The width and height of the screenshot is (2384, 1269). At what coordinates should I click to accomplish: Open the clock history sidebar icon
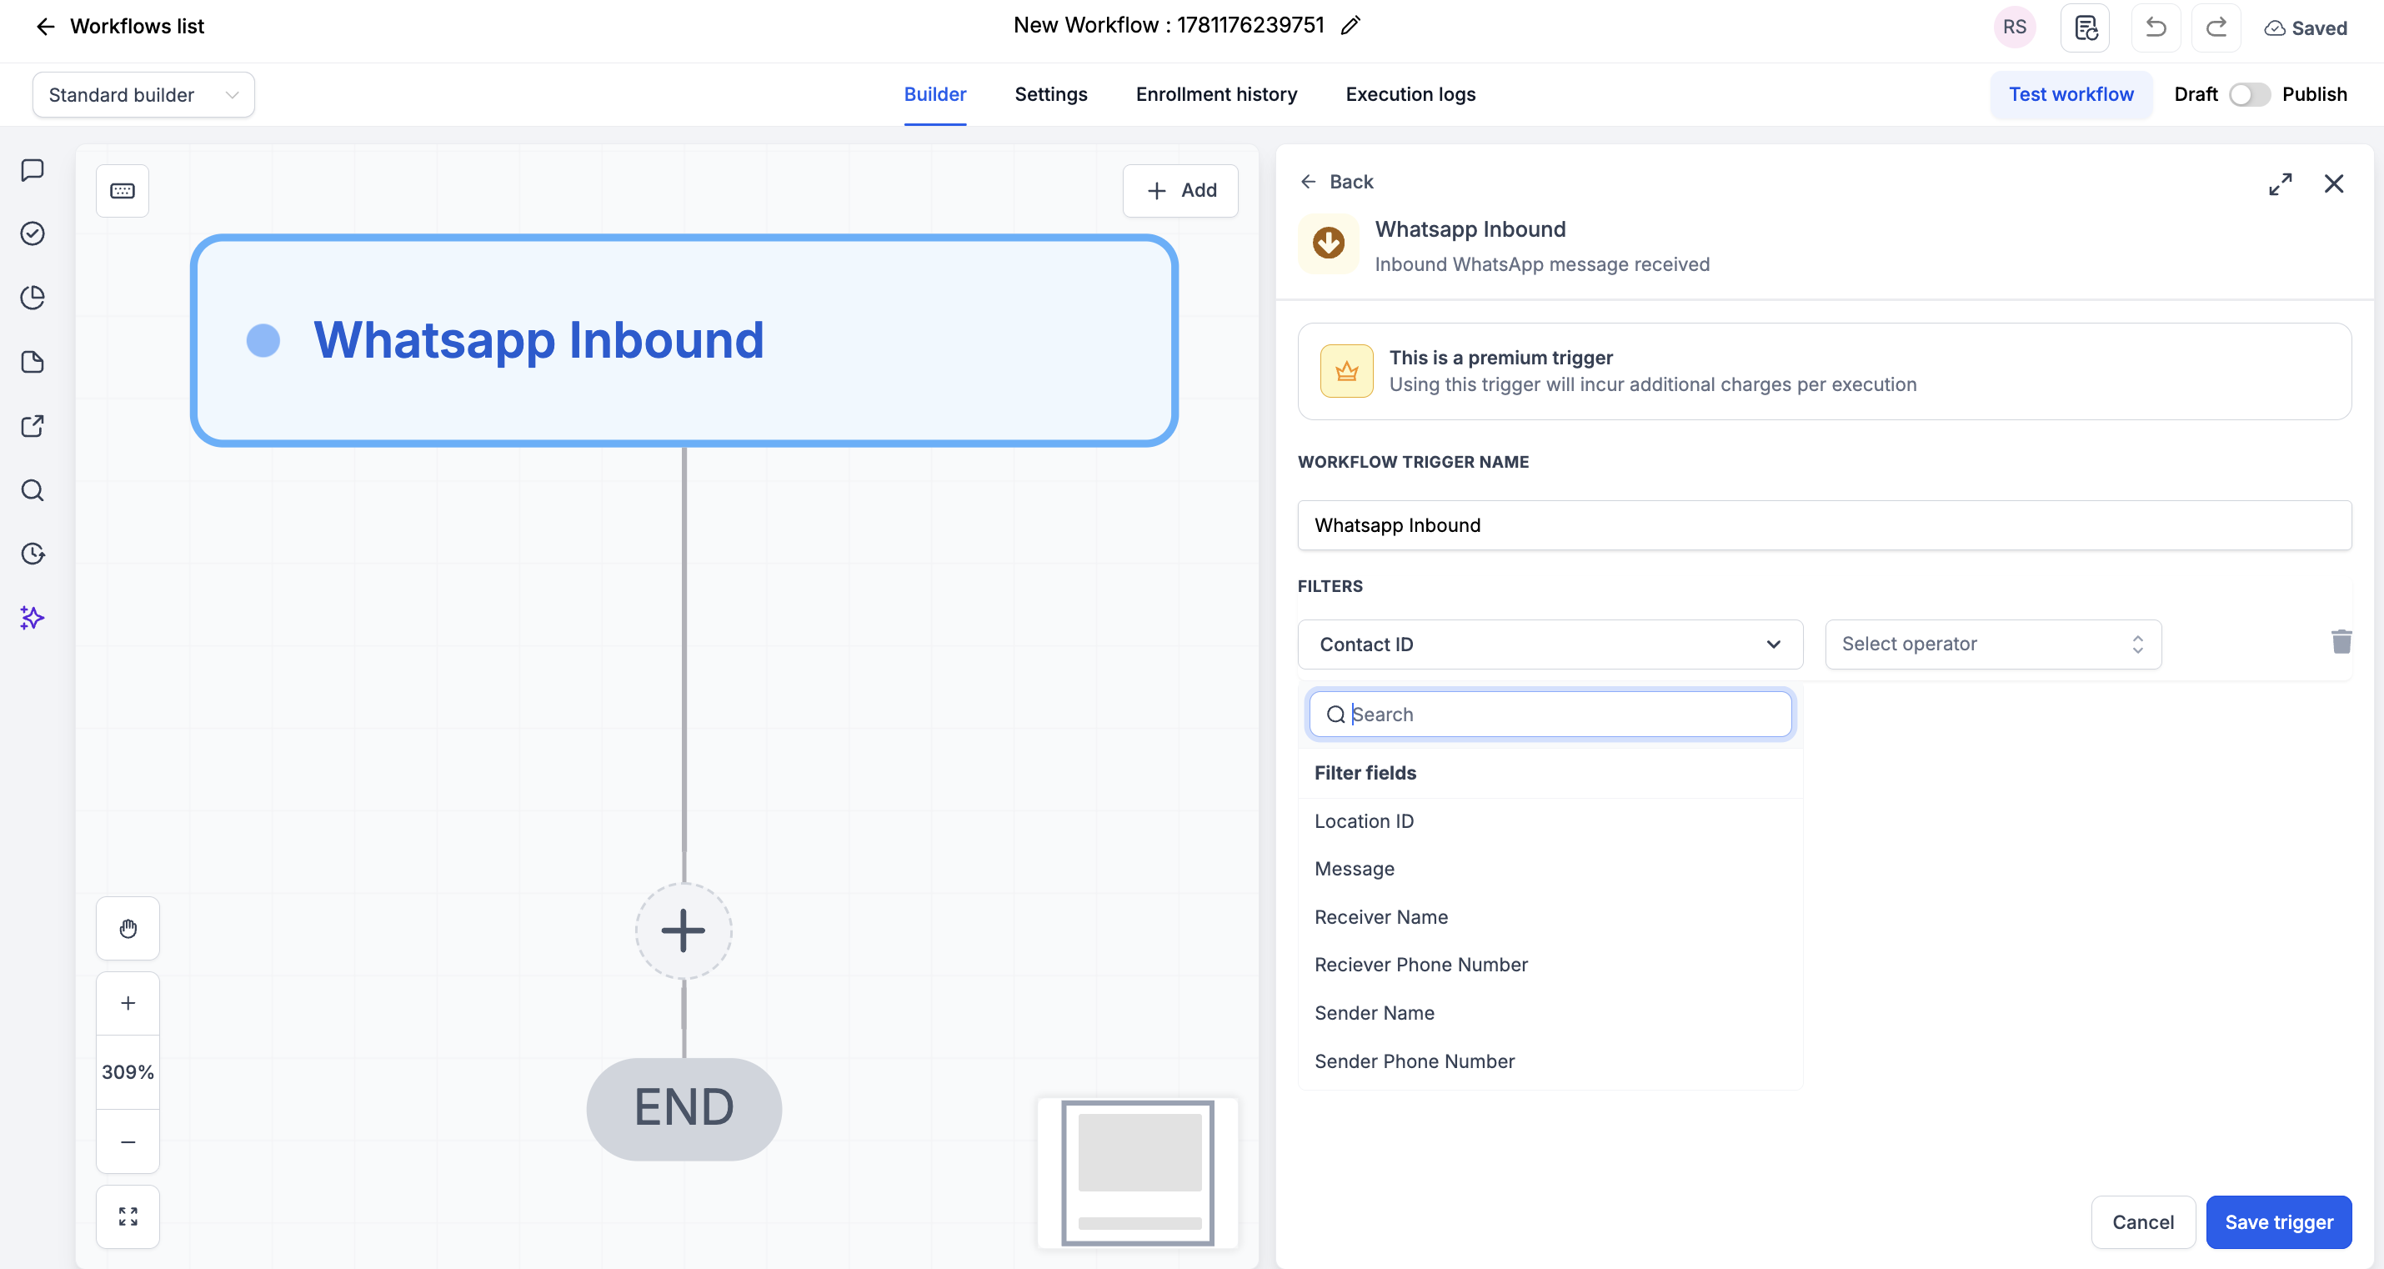point(33,554)
